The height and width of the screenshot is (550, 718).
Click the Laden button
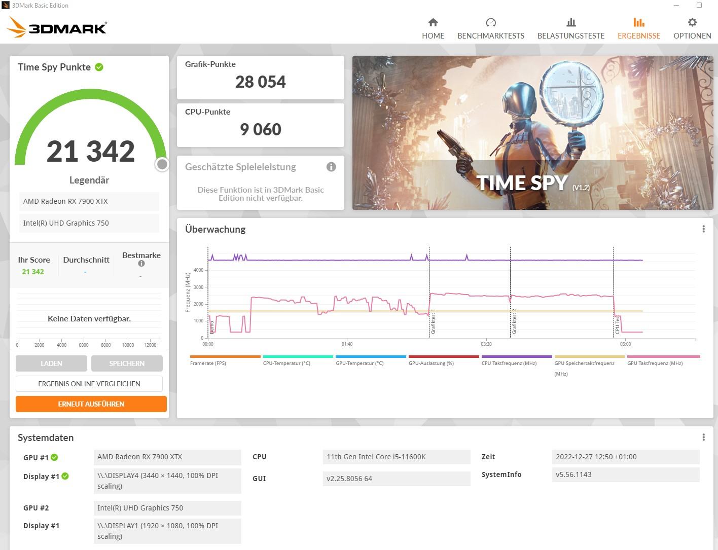tap(51, 363)
